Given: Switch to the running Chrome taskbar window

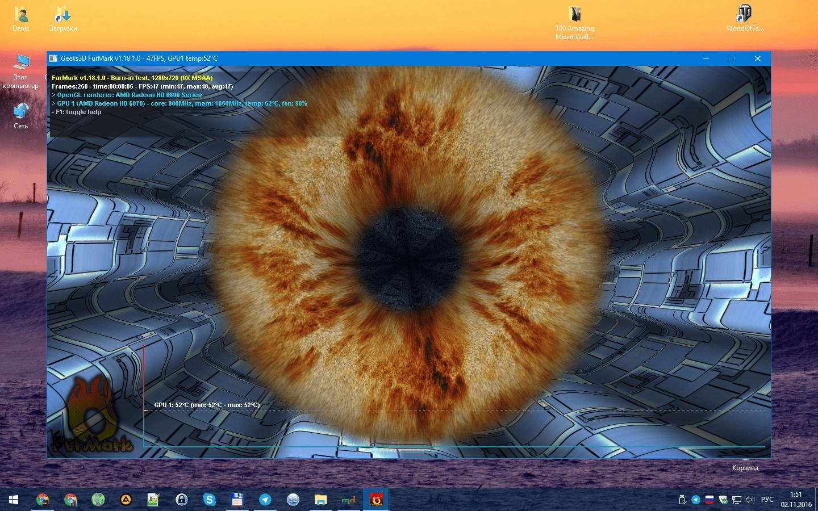Looking at the screenshot, I should (43, 500).
